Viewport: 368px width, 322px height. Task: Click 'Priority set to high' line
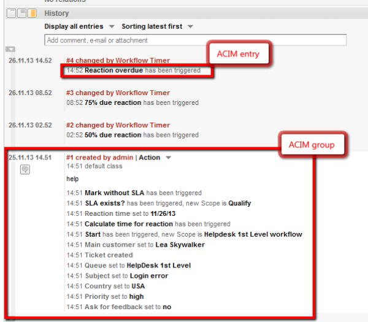(x=105, y=296)
